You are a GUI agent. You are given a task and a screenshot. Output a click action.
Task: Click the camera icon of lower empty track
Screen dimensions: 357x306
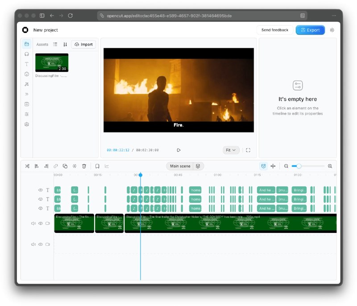click(48, 244)
